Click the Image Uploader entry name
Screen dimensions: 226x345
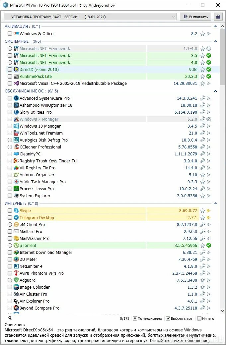[35, 287]
